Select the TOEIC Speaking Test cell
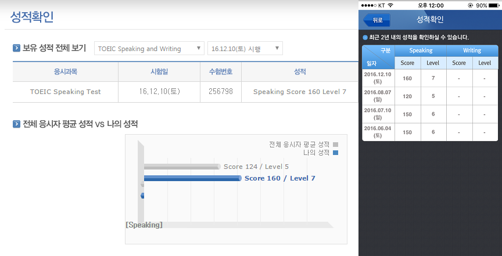The width and height of the screenshot is (502, 256). coord(65,92)
